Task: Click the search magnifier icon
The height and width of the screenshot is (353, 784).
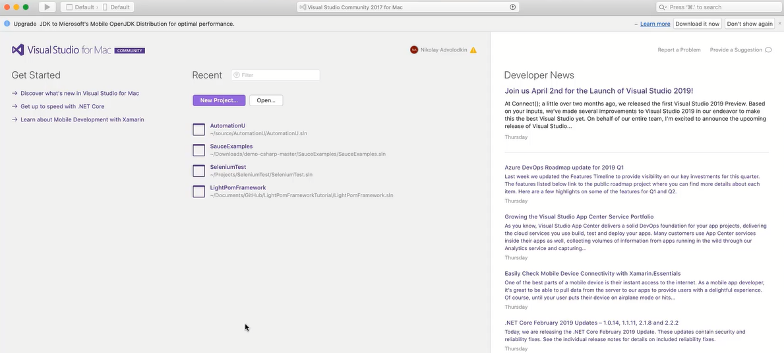Action: [x=663, y=7]
